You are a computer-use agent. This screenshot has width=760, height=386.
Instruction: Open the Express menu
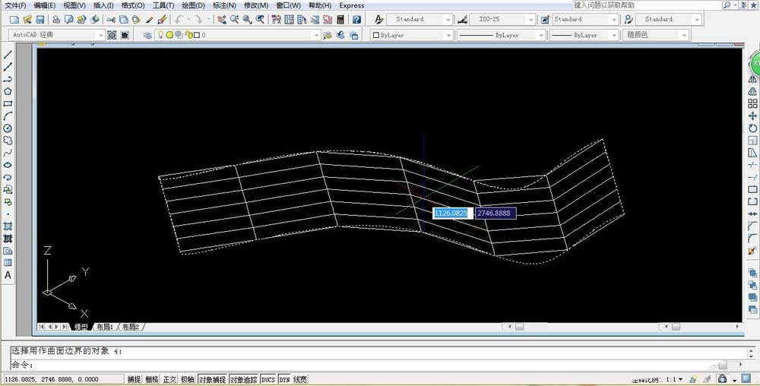tap(351, 5)
